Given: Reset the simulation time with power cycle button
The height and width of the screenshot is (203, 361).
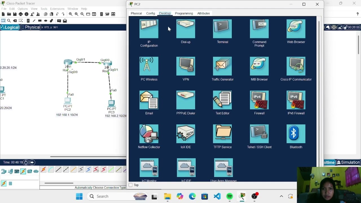Looking at the screenshot, I should pos(26,162).
